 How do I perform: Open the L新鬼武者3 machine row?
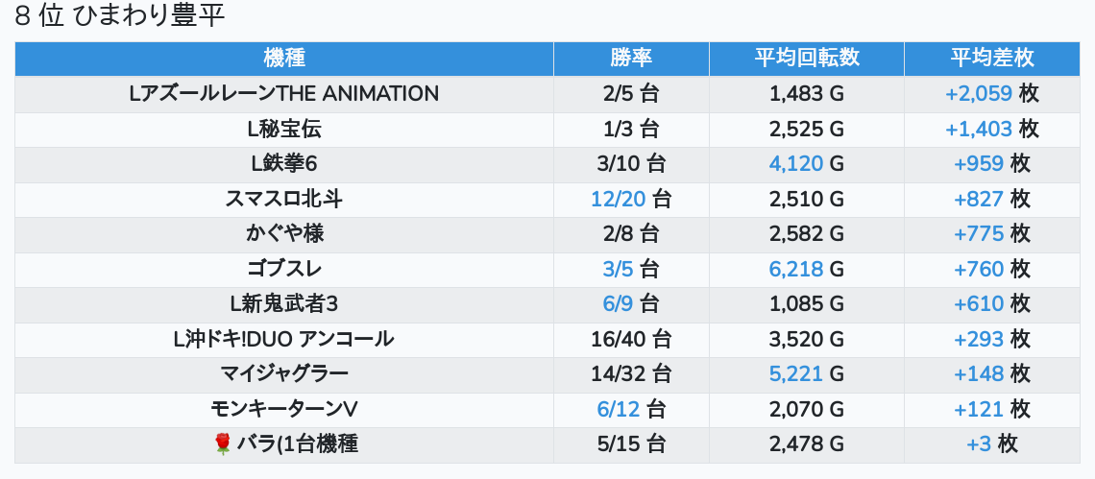284,304
